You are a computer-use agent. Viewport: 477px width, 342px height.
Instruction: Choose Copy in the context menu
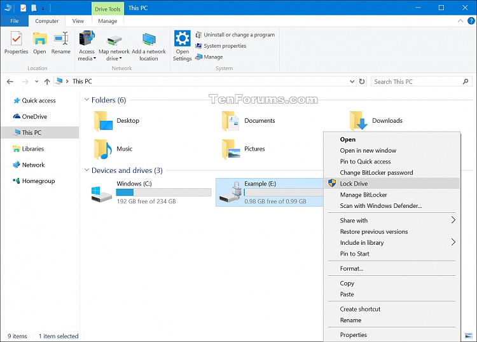[x=392, y=284]
